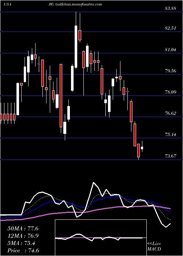This screenshot has height=256, width=183.
Task: Click the 81.04 price axis label
Action: pyautogui.click(x=171, y=50)
